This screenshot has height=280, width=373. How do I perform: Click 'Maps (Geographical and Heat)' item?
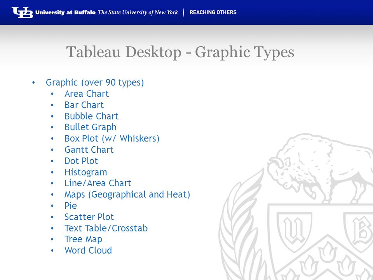(127, 195)
